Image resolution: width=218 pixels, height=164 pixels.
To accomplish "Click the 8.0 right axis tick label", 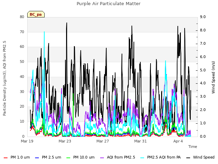I will point(203,30).
